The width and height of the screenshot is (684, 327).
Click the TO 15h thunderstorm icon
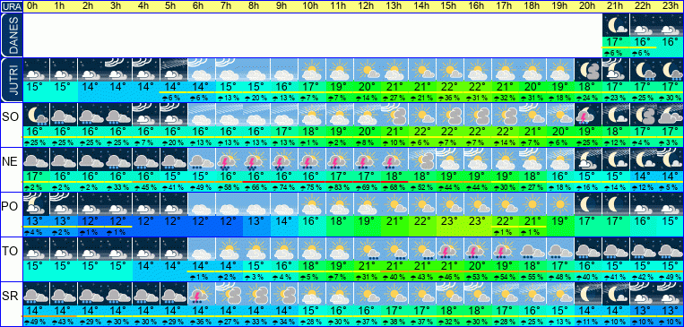pos(450,249)
